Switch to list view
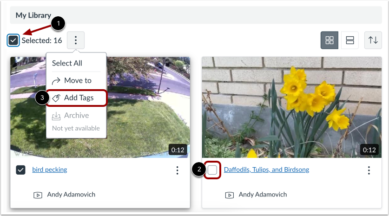389x216 pixels. [350, 40]
